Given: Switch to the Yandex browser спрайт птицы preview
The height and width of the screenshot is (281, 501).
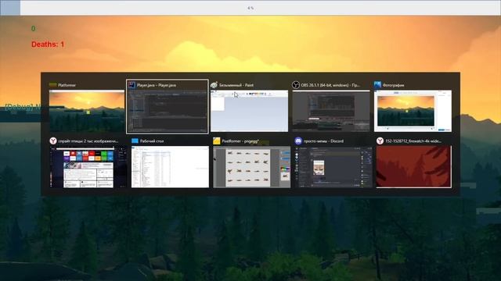Looking at the screenshot, I should [x=88, y=167].
